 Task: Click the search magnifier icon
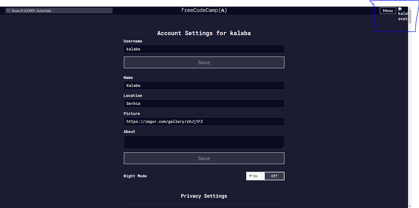click(8, 11)
